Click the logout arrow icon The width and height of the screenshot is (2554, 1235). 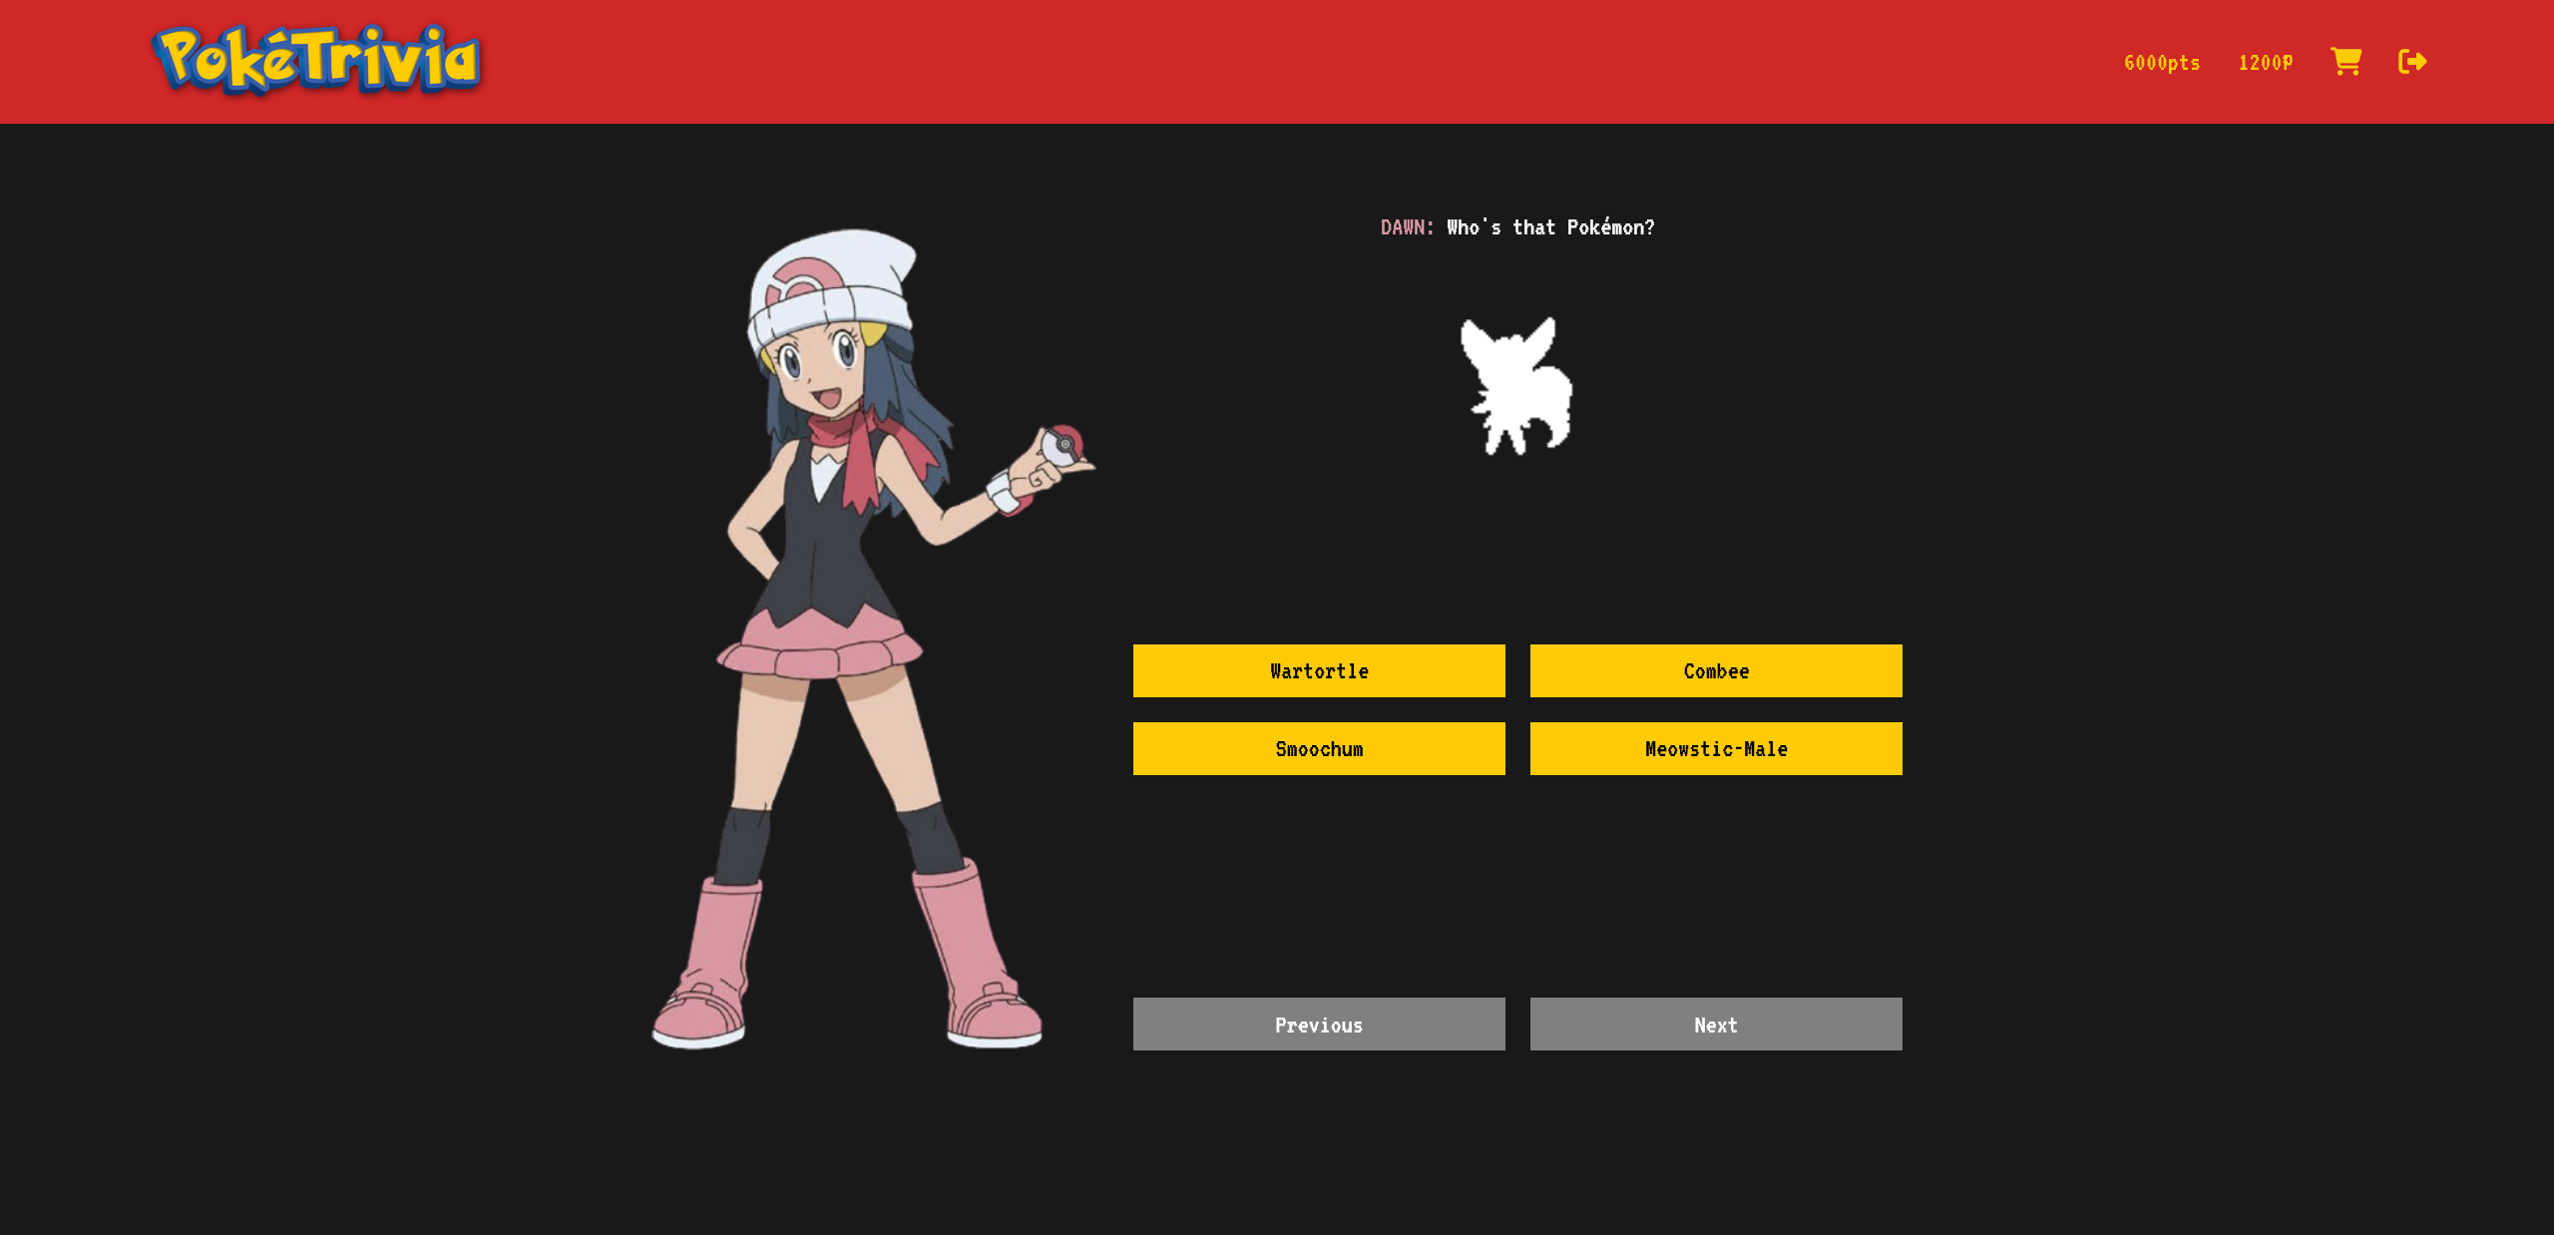pyautogui.click(x=2411, y=62)
